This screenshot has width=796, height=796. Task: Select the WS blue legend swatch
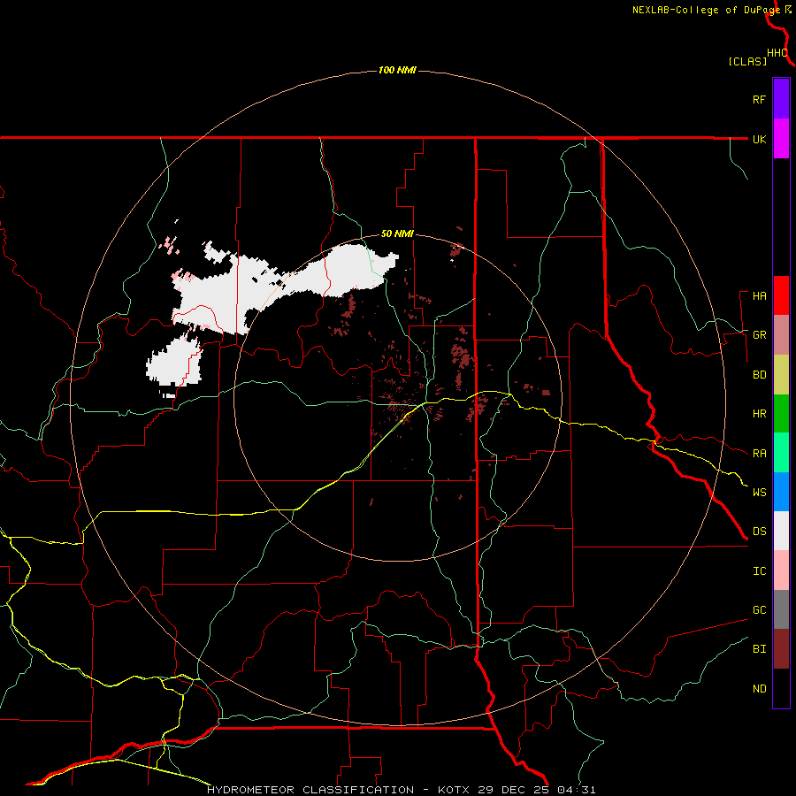pos(781,492)
